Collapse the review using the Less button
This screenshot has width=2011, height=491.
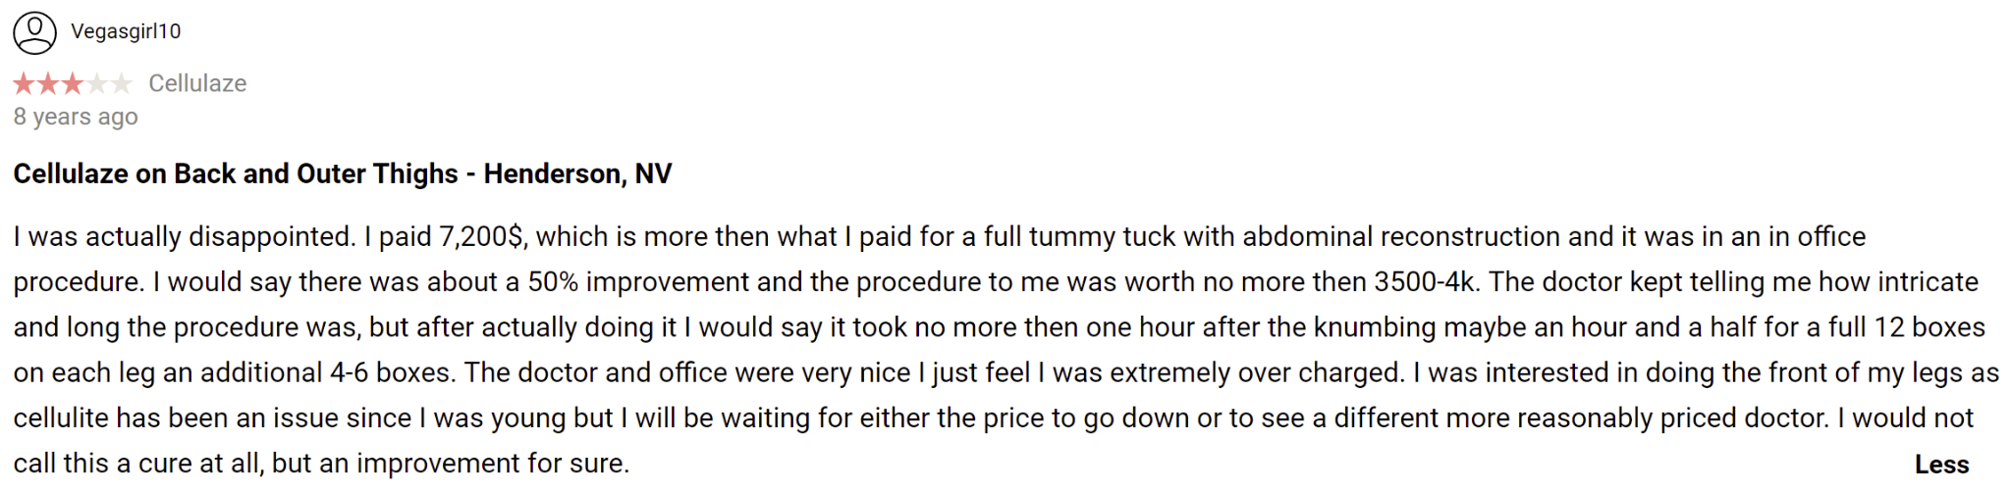point(1941,465)
